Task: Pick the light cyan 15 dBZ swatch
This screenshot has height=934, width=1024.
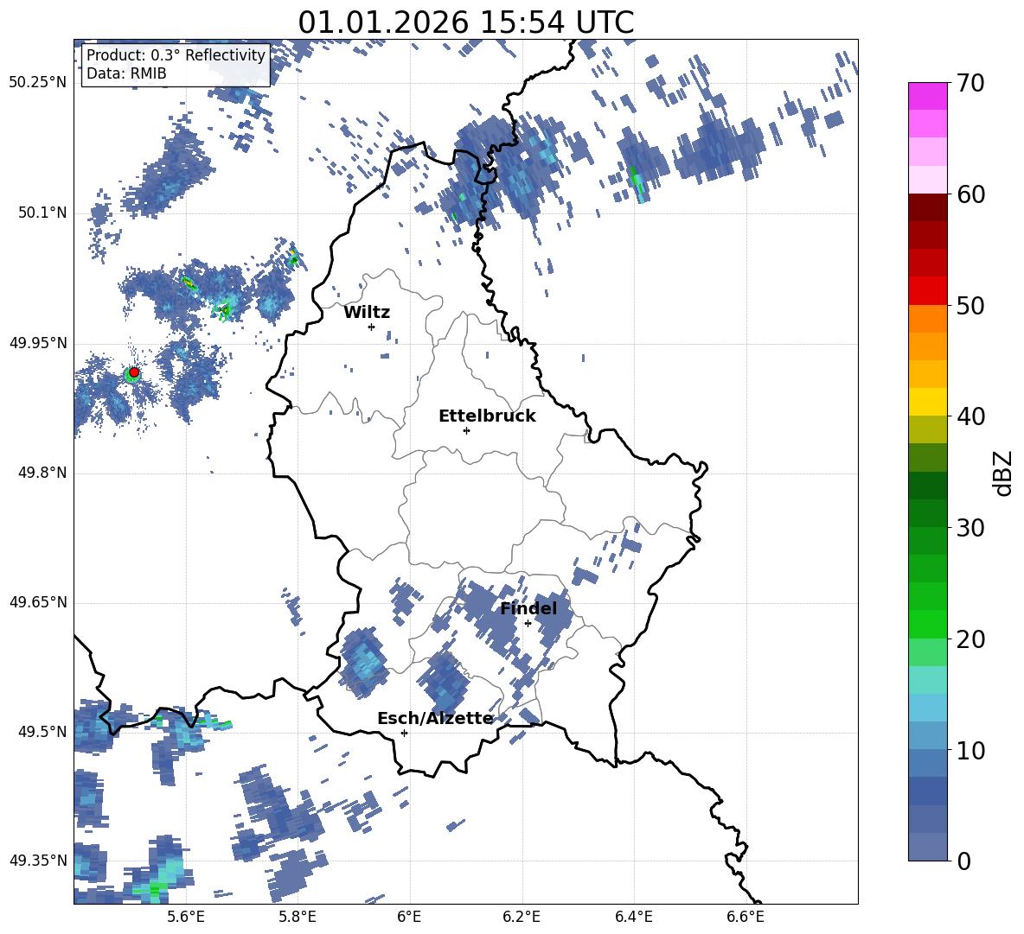Action: click(x=927, y=680)
